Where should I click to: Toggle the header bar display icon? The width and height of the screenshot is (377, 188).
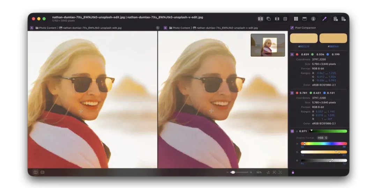tap(304, 19)
